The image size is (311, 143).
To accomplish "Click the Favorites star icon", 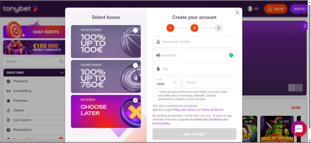I will 8,101.
